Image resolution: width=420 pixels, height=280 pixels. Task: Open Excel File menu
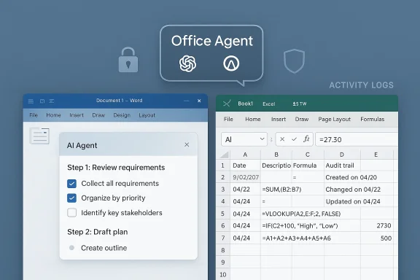tap(228, 120)
